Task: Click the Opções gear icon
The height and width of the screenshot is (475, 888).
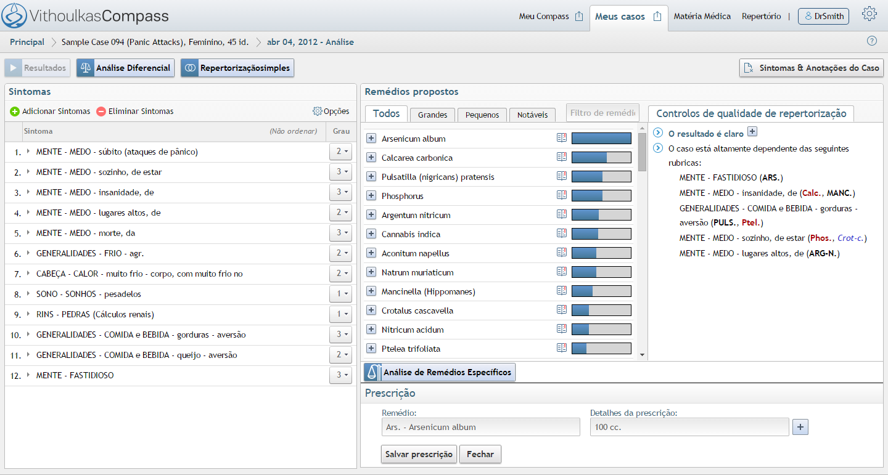Action: (x=318, y=112)
